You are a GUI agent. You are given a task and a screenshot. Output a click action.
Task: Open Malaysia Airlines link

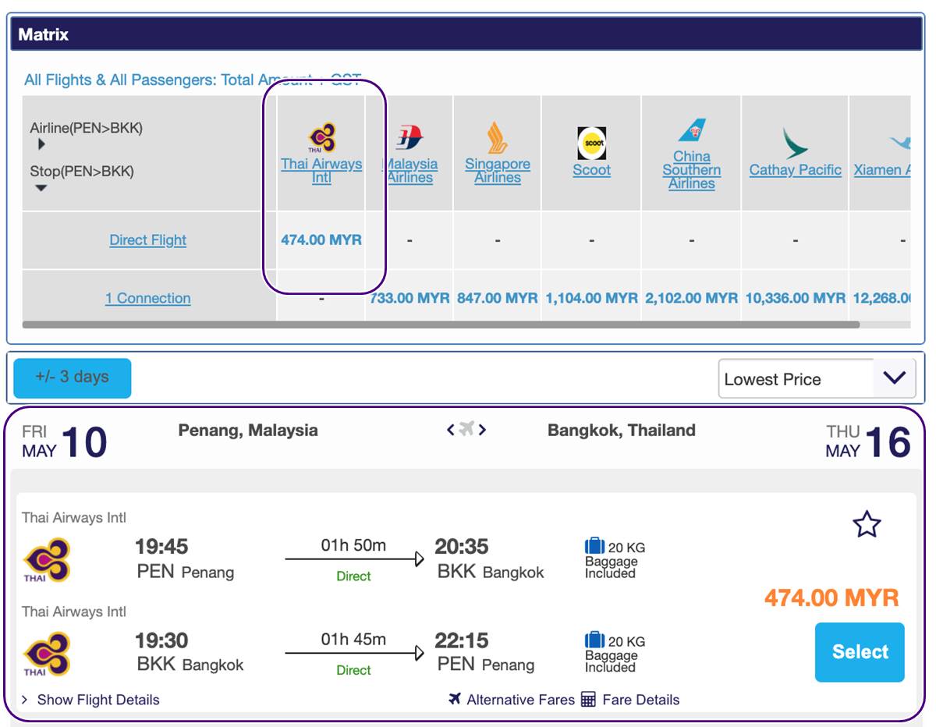point(409,171)
